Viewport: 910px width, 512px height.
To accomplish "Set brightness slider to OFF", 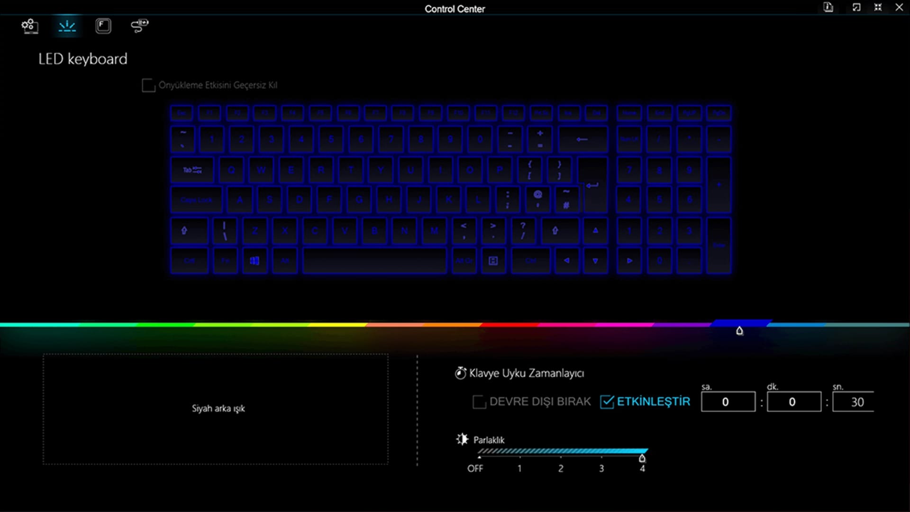I will [479, 457].
